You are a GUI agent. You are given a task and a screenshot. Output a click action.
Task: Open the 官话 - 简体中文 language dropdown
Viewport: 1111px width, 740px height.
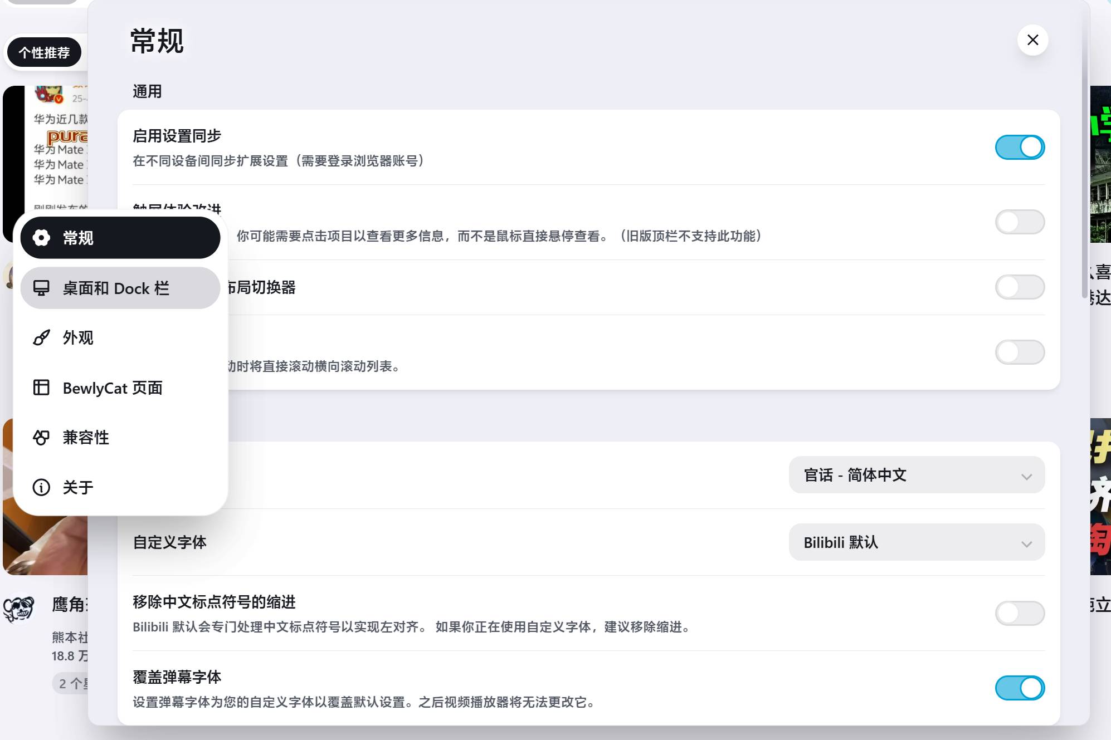point(917,475)
